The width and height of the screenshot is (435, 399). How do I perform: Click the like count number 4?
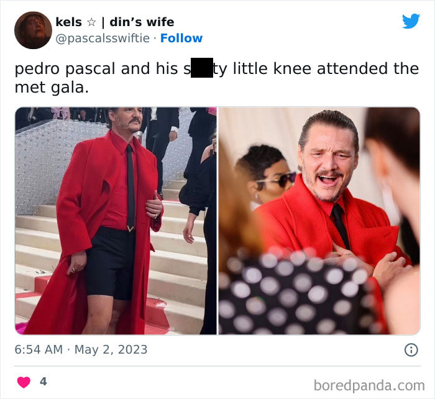[43, 382]
